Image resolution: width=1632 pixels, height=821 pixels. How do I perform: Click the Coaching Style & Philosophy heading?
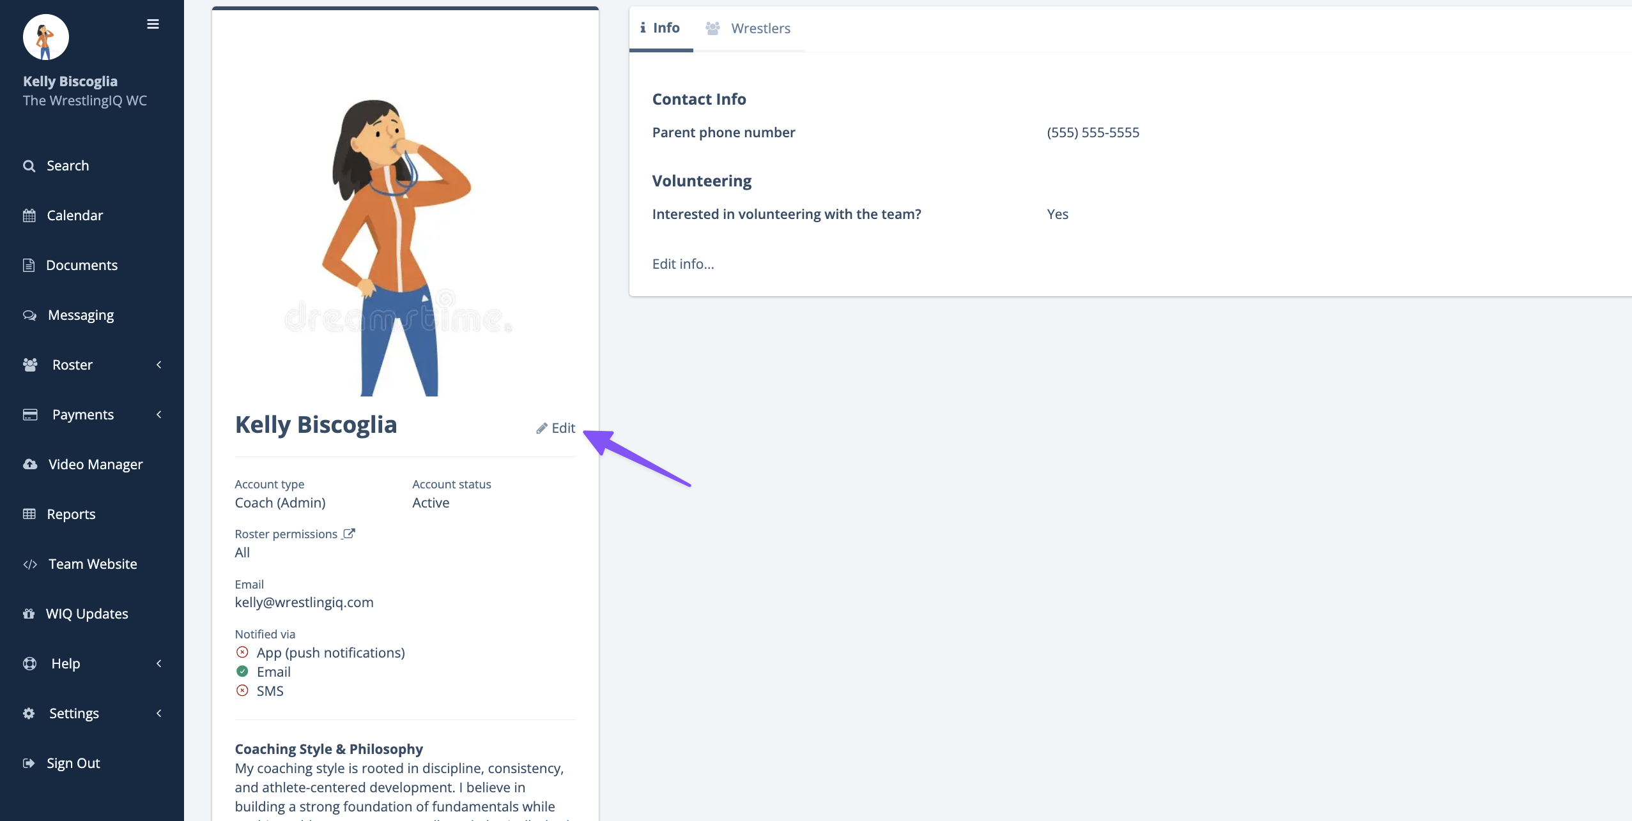point(328,749)
